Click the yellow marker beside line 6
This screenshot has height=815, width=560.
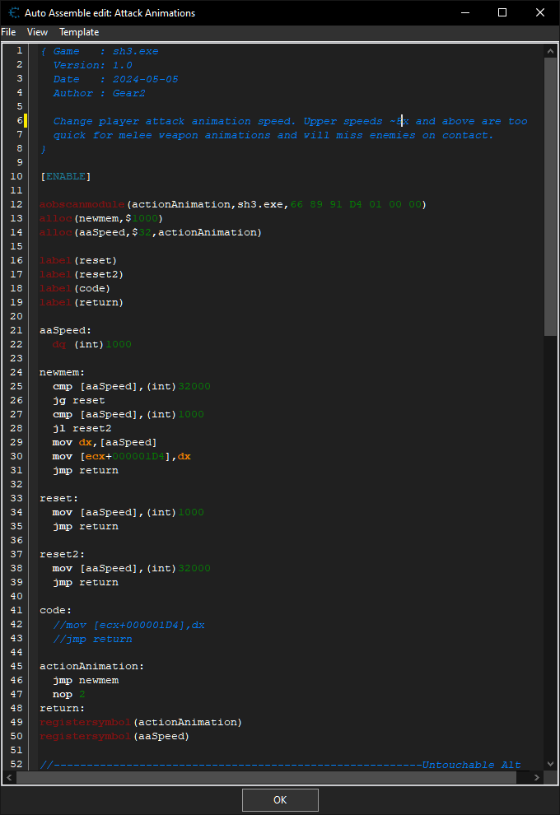click(26, 121)
